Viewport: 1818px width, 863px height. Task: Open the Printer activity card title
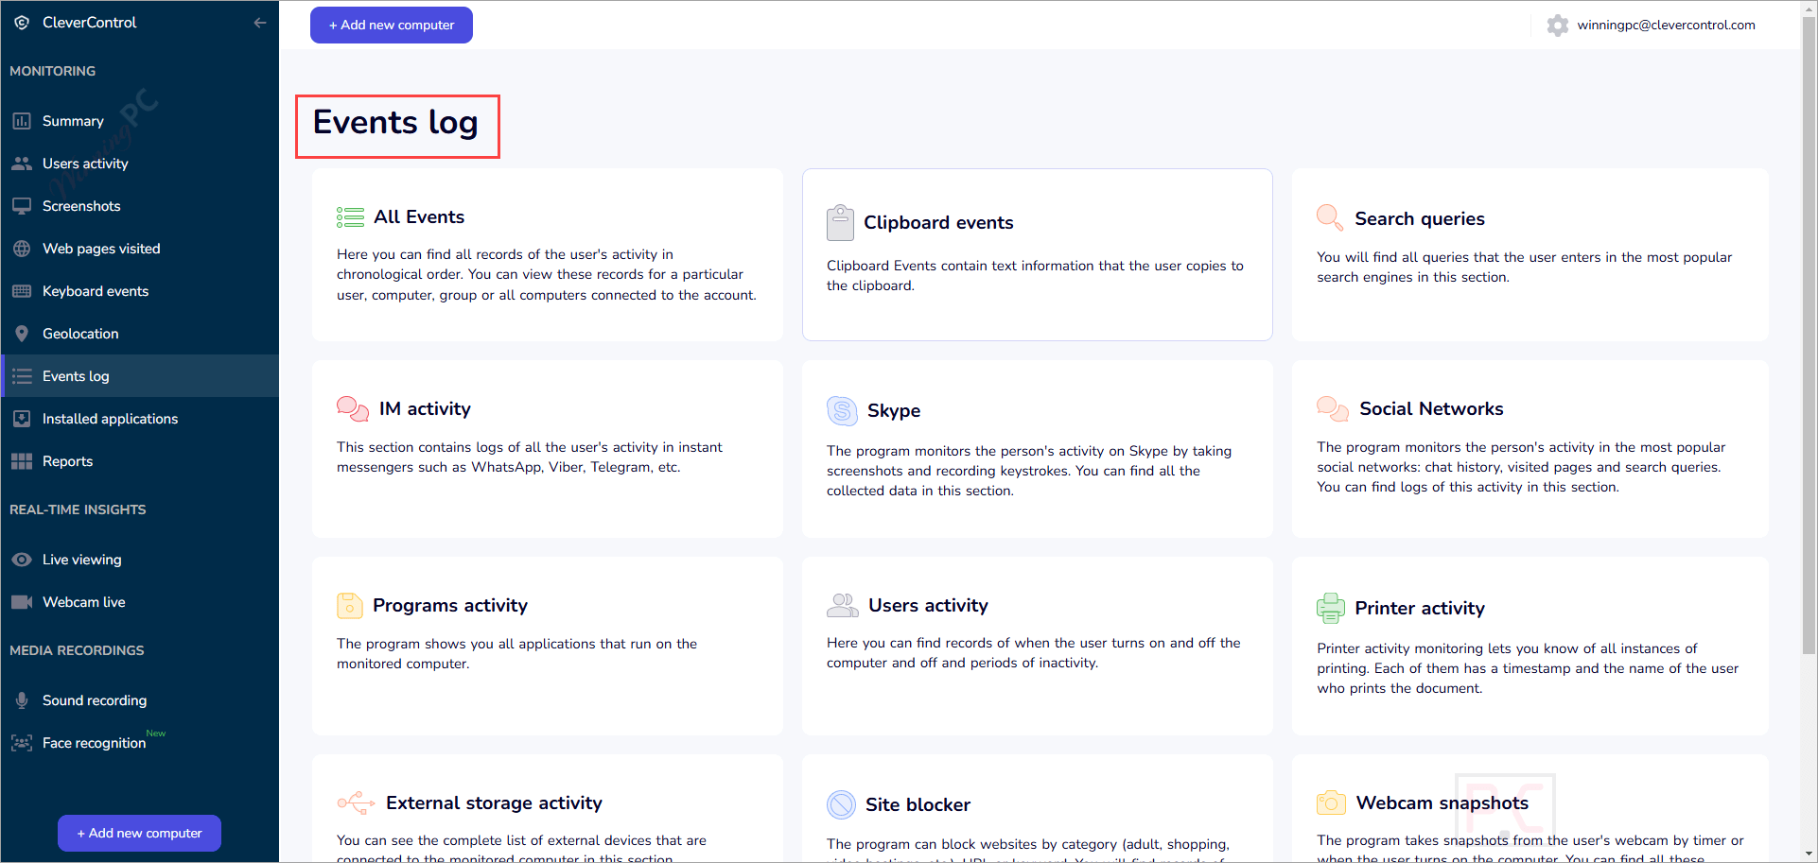[x=1420, y=608]
